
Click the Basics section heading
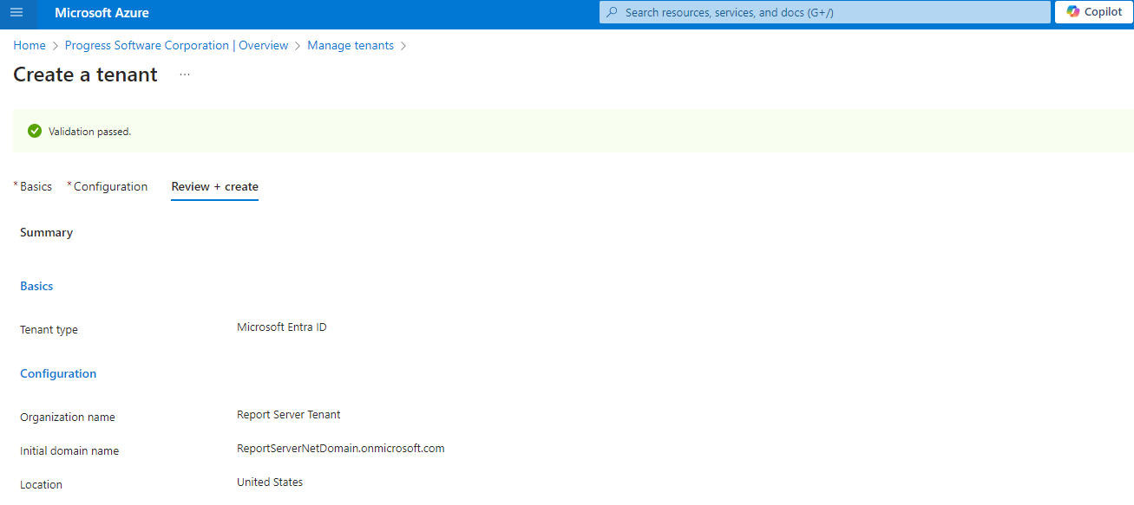(x=36, y=286)
